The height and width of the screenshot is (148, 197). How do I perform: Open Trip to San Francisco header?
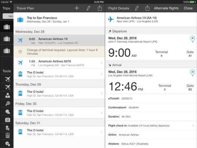59,20
